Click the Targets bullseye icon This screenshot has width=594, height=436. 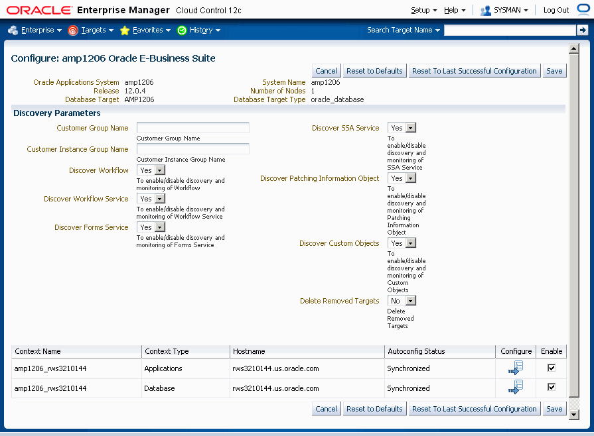73,30
